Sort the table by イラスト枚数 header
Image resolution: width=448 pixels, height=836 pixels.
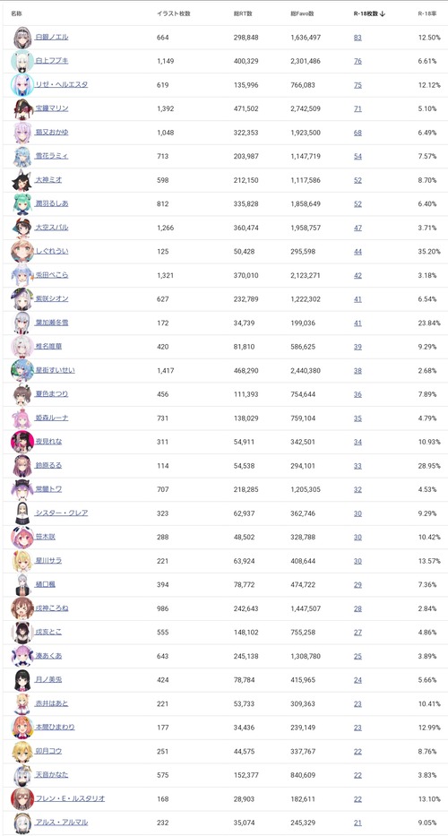(x=173, y=13)
